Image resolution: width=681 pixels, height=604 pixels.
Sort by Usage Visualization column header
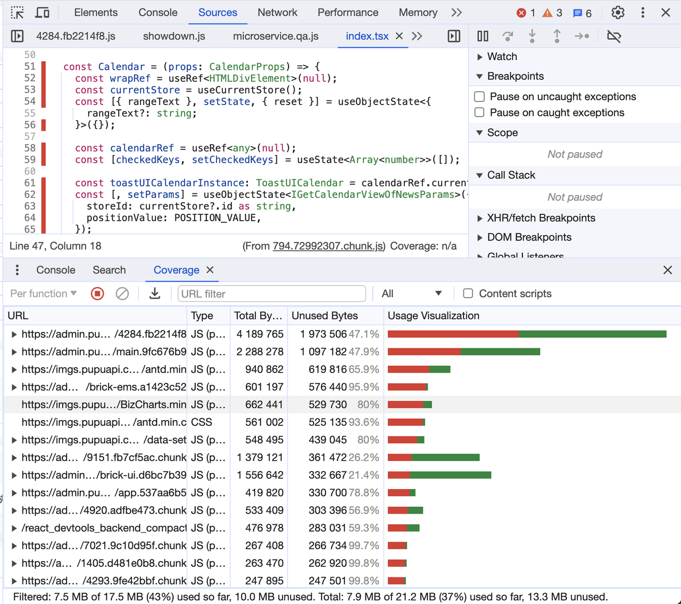[532, 316]
